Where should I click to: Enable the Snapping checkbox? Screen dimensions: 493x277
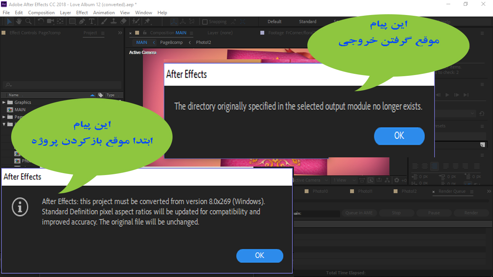click(x=205, y=22)
